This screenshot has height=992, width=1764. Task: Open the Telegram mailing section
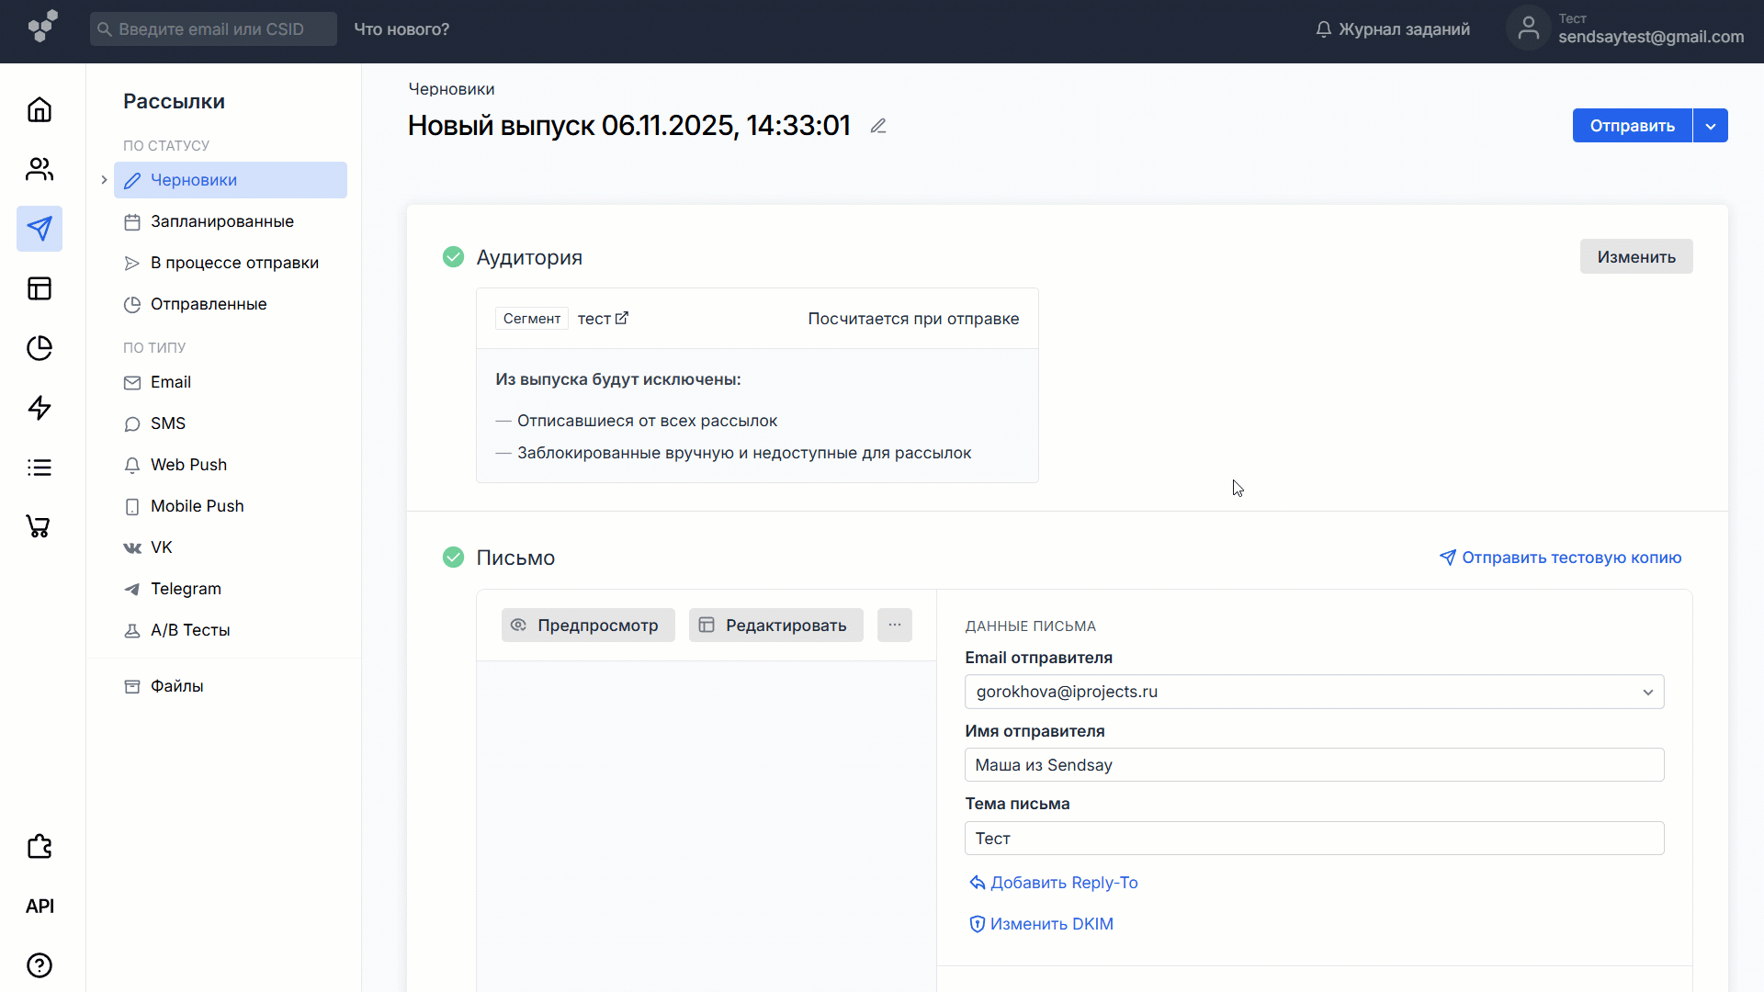(186, 588)
